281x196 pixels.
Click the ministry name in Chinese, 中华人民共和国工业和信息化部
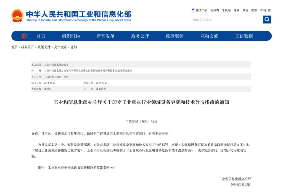point(79,14)
